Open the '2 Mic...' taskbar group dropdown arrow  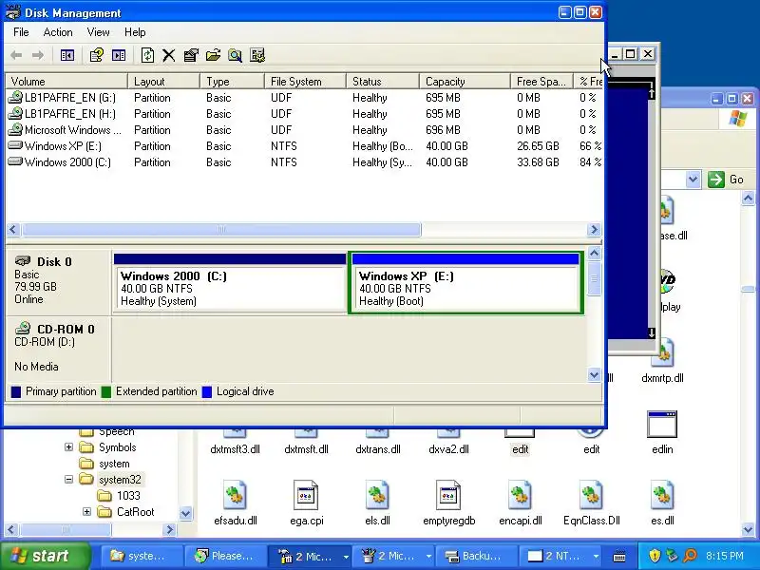(346, 557)
